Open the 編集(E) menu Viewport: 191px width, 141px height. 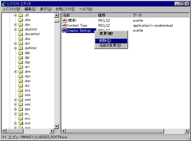(x=30, y=9)
